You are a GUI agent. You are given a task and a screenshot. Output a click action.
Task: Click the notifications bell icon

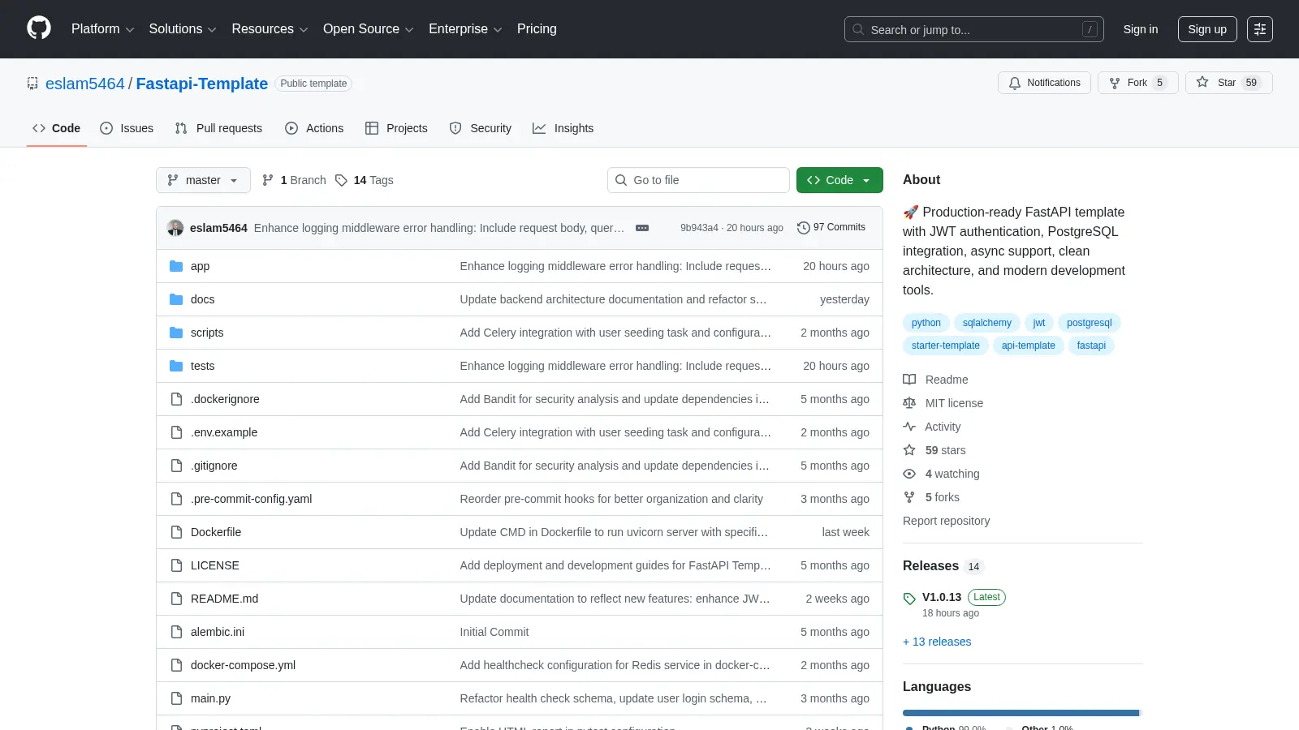(1015, 83)
